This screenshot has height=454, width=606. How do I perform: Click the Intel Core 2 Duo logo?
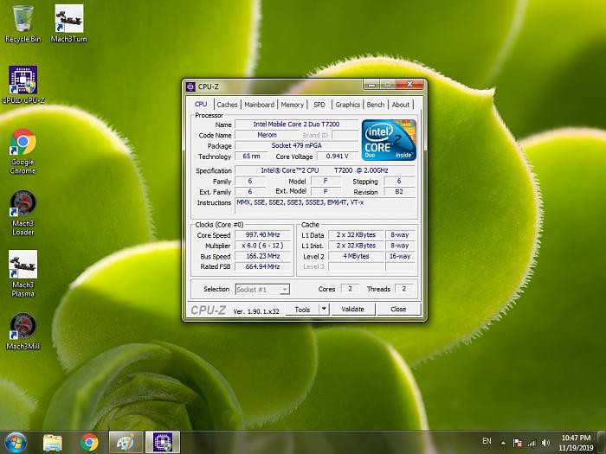pyautogui.click(x=390, y=140)
